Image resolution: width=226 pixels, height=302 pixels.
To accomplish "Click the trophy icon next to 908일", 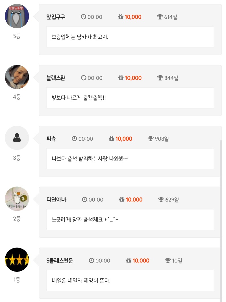I will pos(151,139).
